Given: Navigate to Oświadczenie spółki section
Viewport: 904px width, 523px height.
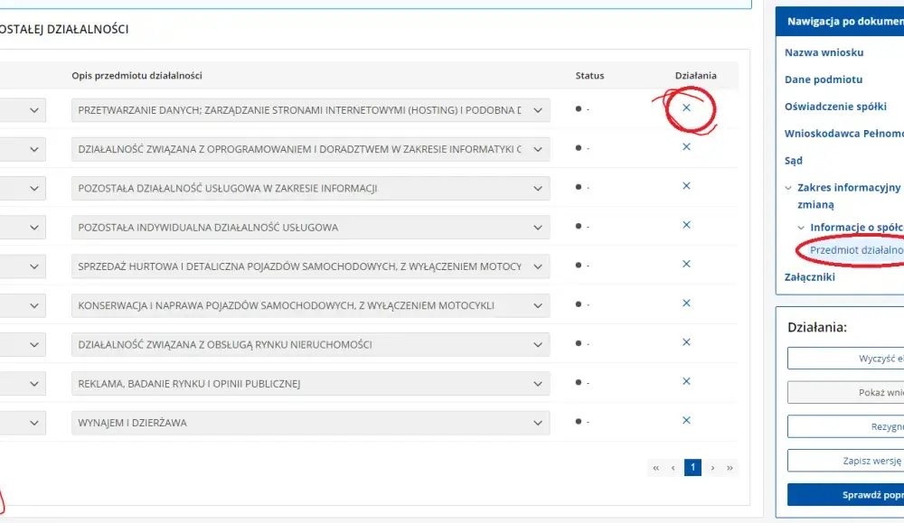Looking at the screenshot, I should pyautogui.click(x=835, y=107).
